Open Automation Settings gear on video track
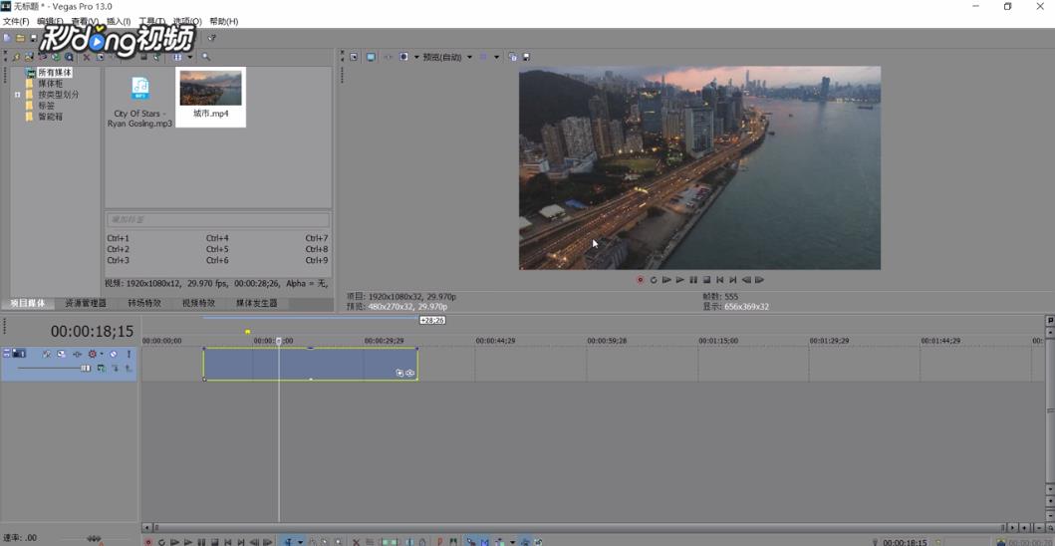This screenshot has width=1055, height=546. [93, 354]
